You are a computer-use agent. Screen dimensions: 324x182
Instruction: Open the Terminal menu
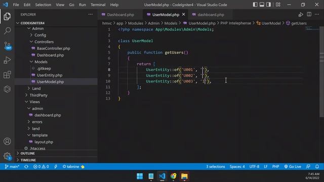tap(98, 5)
